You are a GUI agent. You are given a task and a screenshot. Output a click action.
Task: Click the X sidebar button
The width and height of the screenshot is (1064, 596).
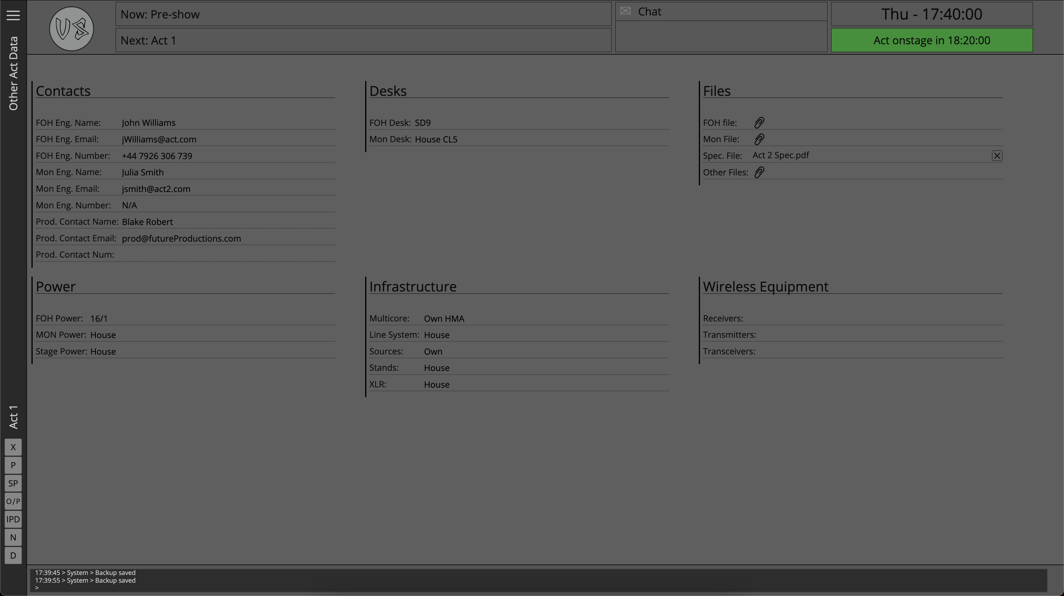[13, 447]
